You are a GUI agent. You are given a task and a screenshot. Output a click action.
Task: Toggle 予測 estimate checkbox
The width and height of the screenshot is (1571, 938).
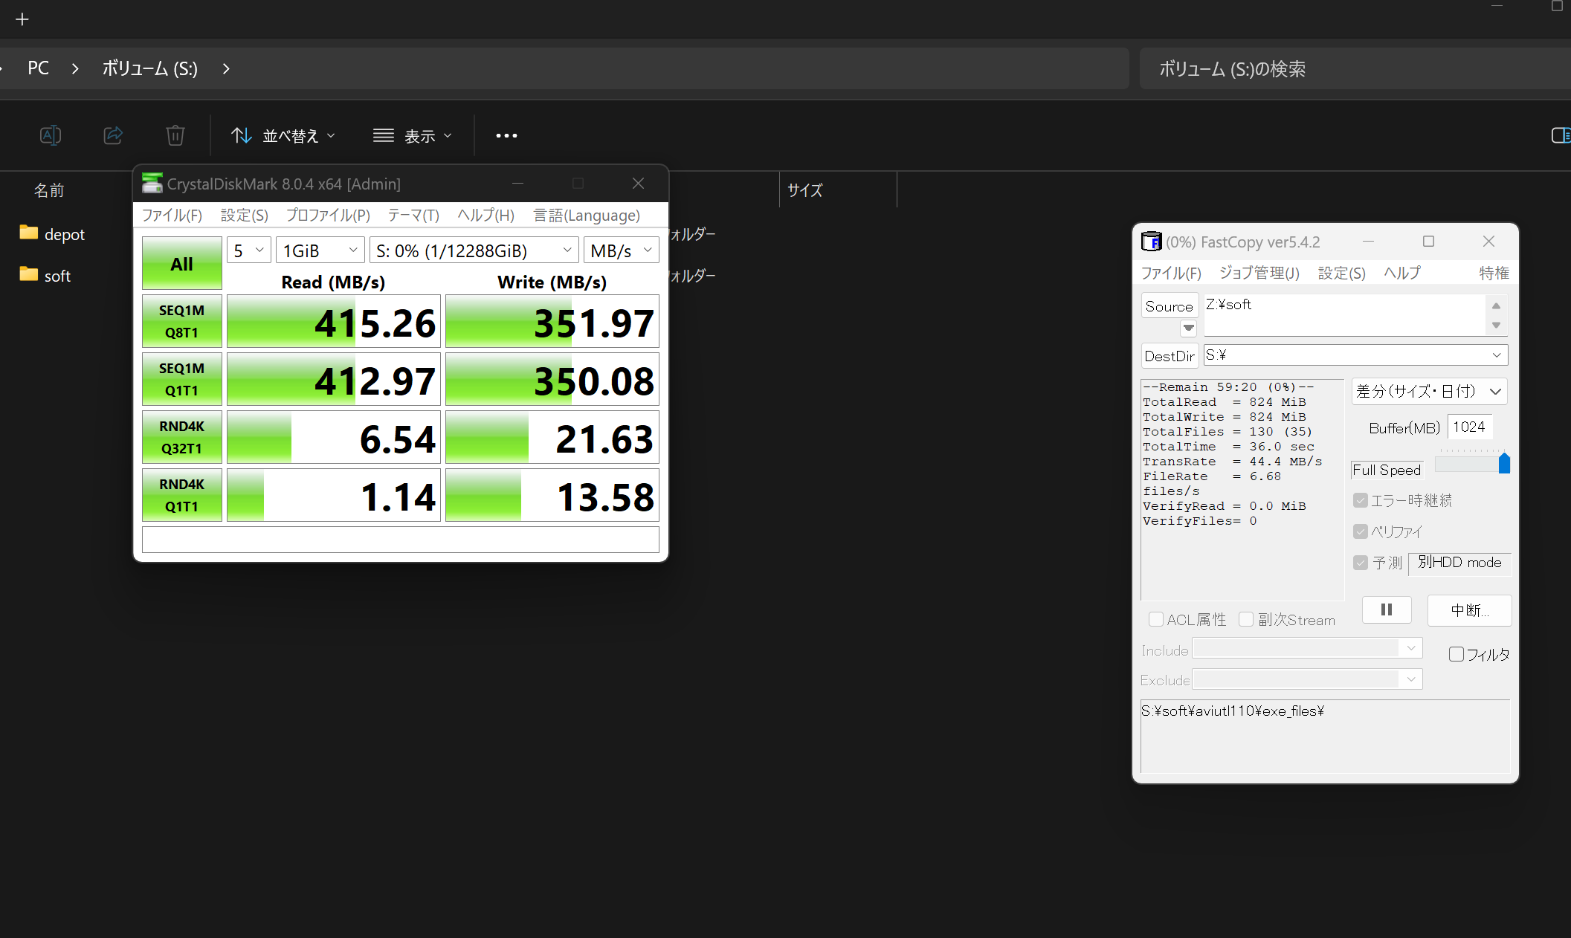(1361, 563)
